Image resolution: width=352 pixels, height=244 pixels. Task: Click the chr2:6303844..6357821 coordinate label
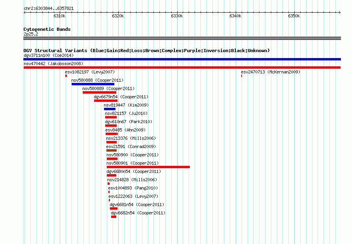(x=49, y=9)
